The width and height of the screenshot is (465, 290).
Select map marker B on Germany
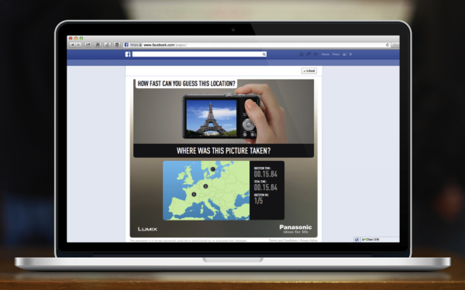coord(205,186)
